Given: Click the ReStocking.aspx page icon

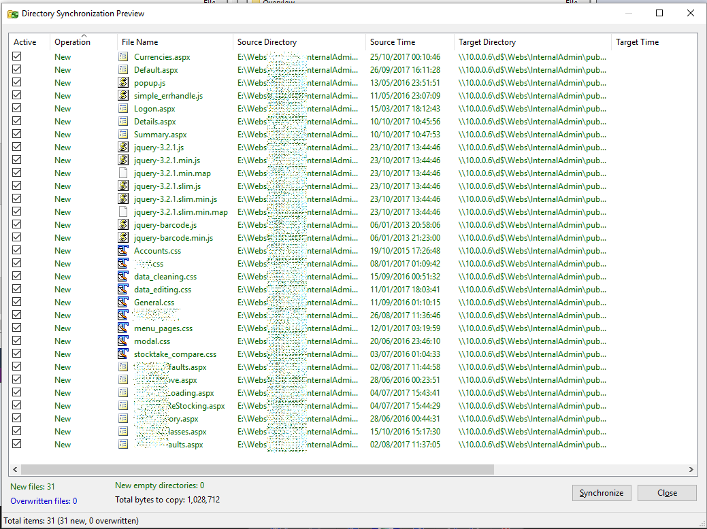Looking at the screenshot, I should click(123, 405).
